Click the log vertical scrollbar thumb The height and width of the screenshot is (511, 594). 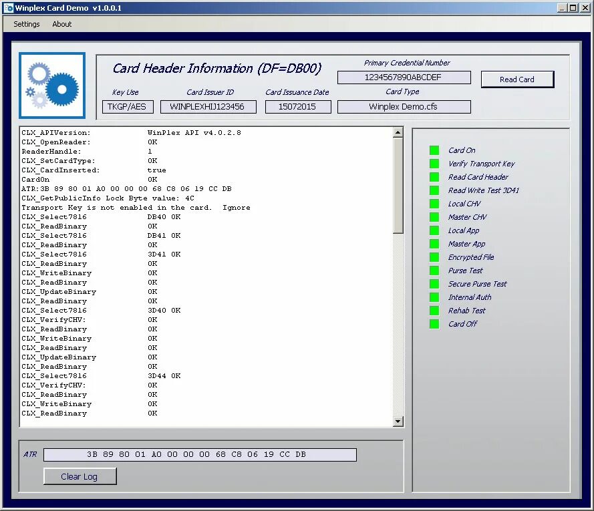[398, 186]
